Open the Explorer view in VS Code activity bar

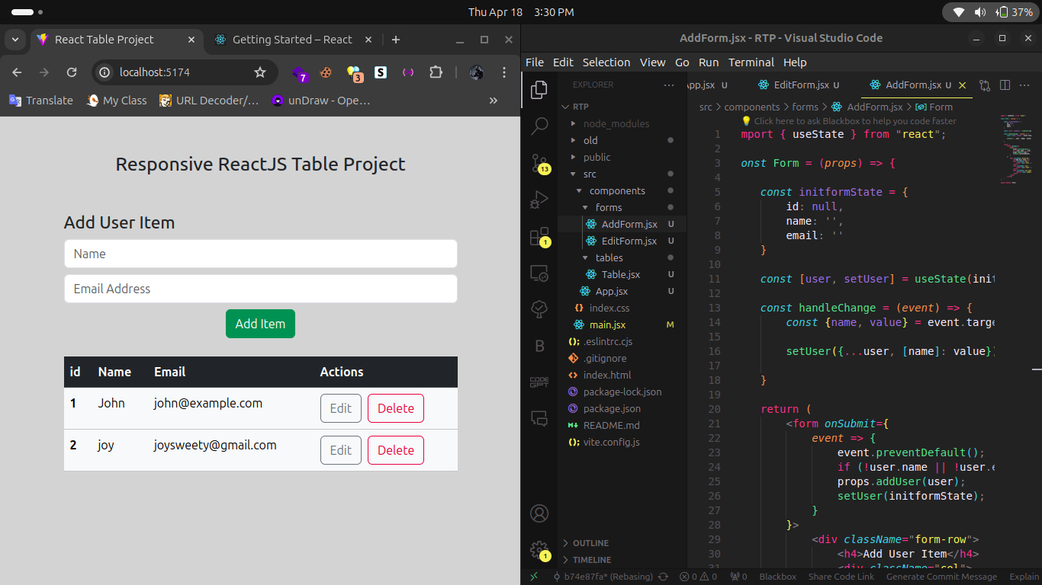pyautogui.click(x=539, y=90)
